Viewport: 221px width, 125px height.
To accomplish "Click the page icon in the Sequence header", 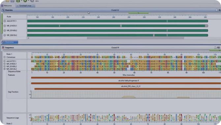I will click(x=215, y=47).
